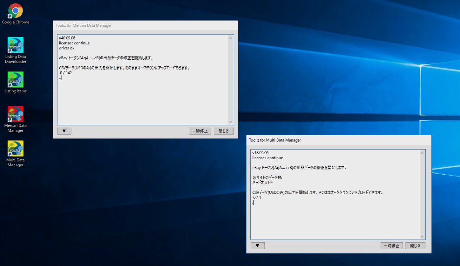The height and width of the screenshot is (266, 460).
Task: Click the Multi Data Manager scrollbar down arrow
Action: tap(422, 236)
